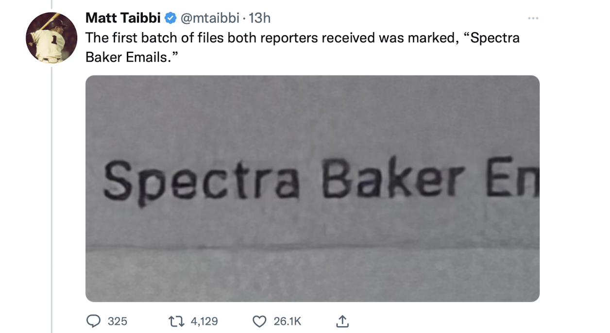Click the vertical thread connector line below avatar
Screen dimensions: 610x333
click(51, 199)
